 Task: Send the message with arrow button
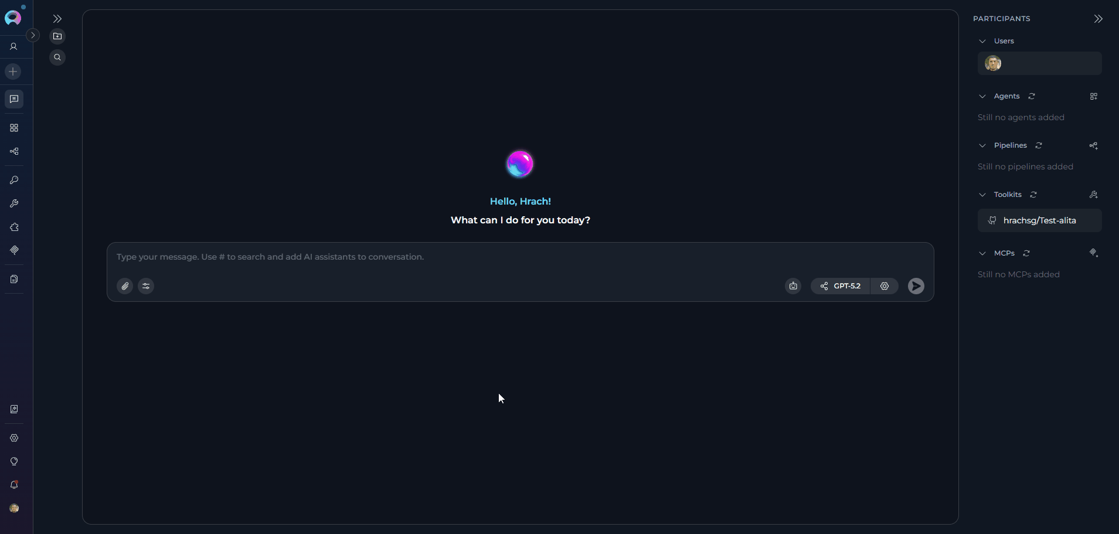(x=916, y=286)
